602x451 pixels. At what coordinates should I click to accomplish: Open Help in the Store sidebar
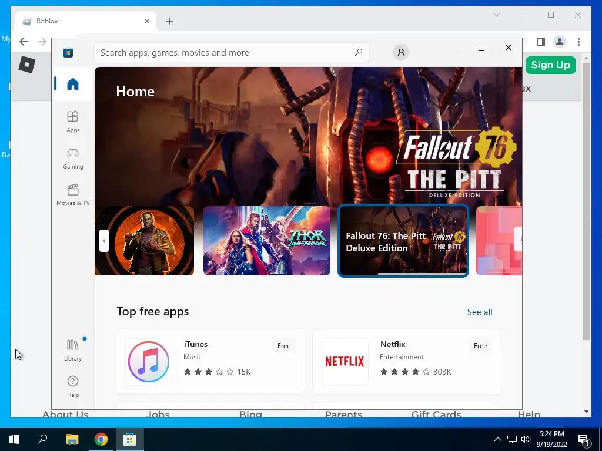72,386
